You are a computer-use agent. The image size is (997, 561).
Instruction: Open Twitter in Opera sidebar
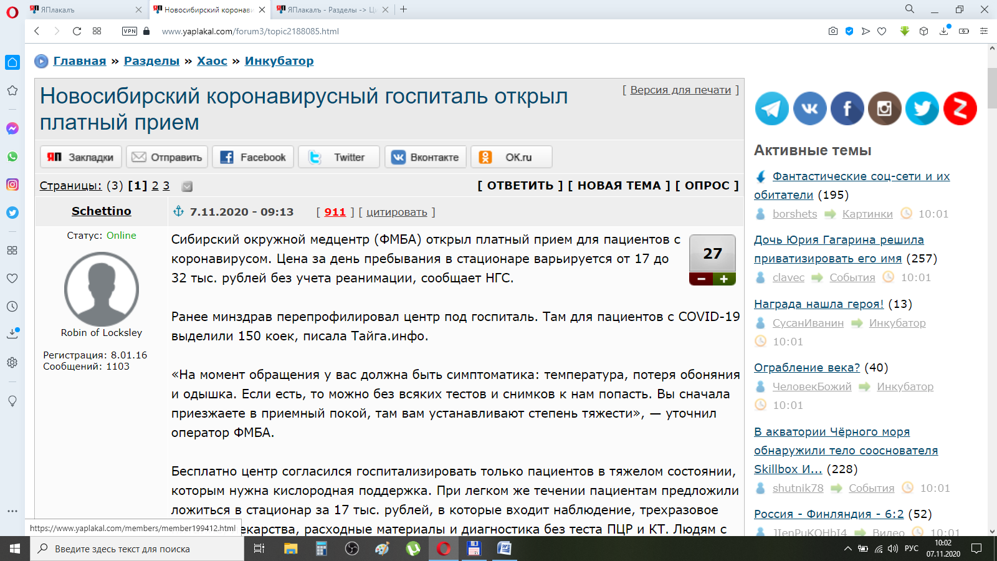point(12,213)
